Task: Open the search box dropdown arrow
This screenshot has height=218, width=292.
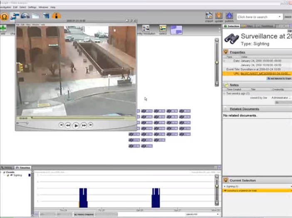Action: click(x=280, y=17)
